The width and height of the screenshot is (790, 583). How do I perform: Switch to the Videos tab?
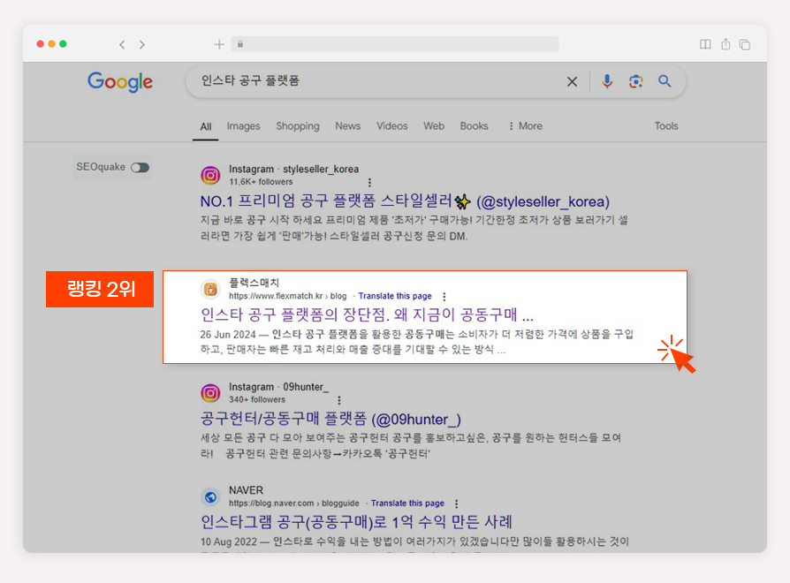[392, 125]
